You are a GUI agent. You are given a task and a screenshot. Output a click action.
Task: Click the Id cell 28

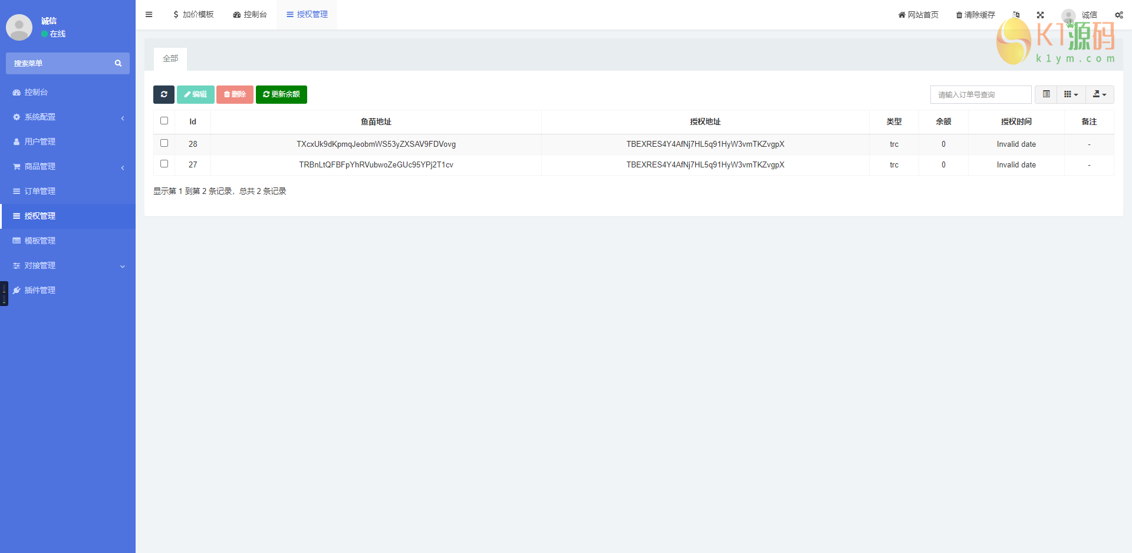193,144
